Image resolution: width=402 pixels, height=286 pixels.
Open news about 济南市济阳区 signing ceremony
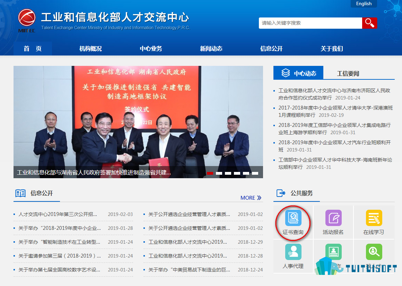tap(334, 94)
